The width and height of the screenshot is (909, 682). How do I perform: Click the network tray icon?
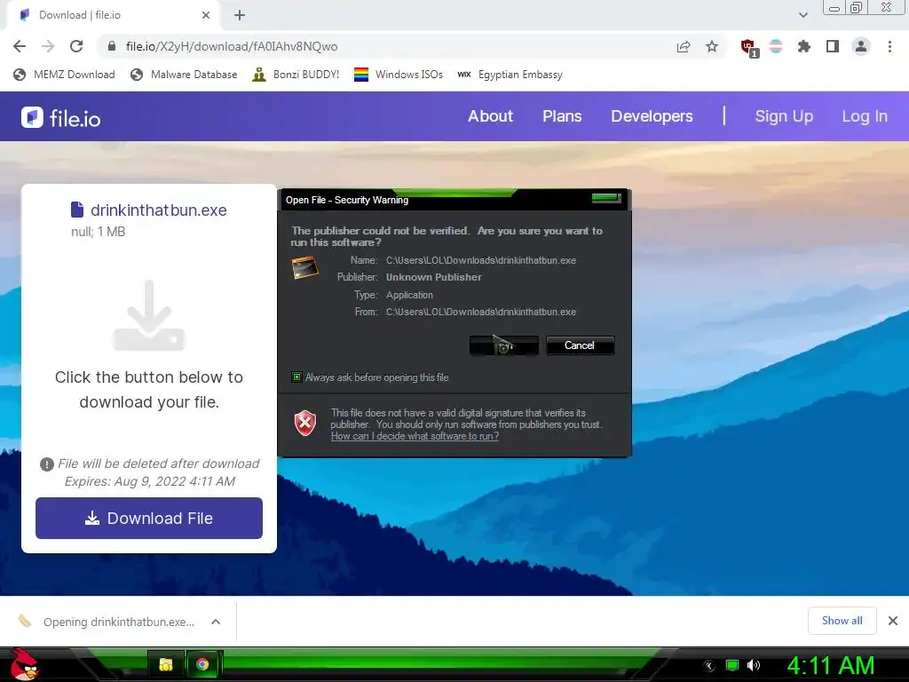[732, 665]
